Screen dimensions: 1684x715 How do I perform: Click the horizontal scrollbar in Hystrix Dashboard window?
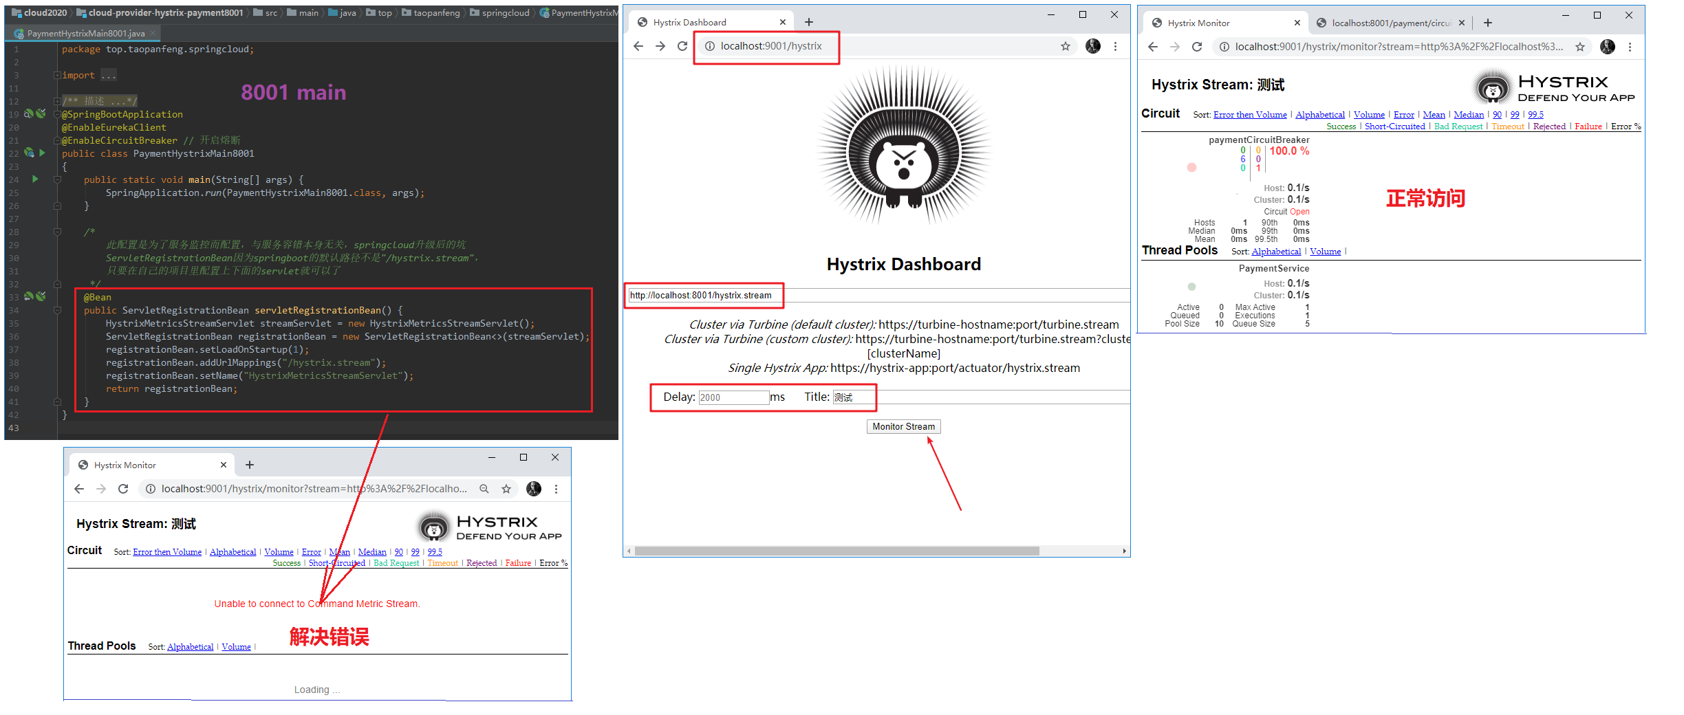(836, 551)
